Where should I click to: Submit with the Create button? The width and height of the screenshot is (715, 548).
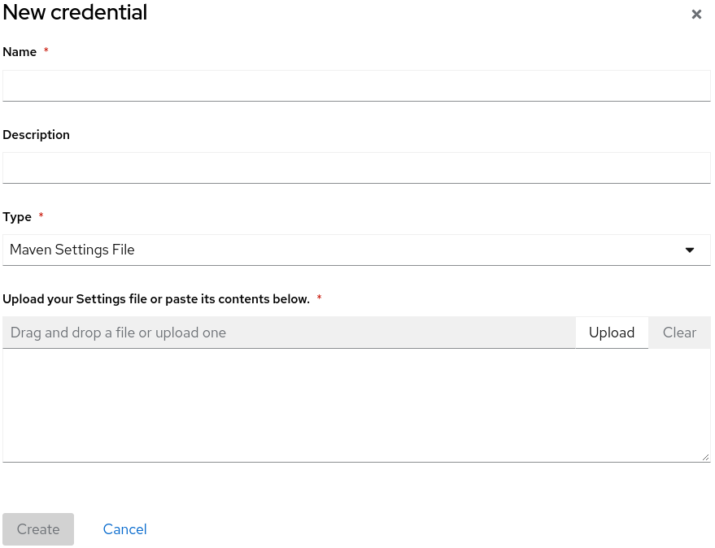(x=38, y=529)
